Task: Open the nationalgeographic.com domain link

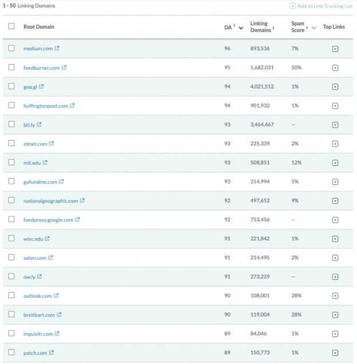Action: [x=50, y=201]
